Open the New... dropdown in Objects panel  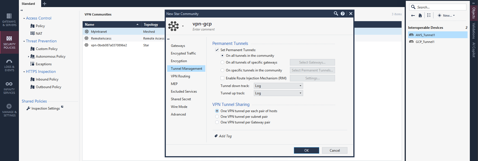coord(446,16)
